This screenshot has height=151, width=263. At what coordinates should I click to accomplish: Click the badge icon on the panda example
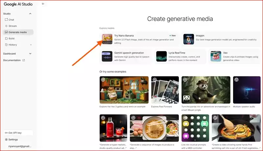(185, 80)
